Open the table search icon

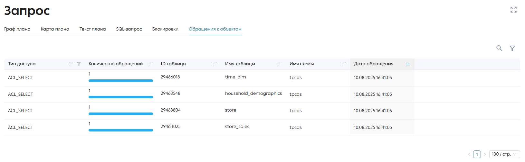coord(499,48)
